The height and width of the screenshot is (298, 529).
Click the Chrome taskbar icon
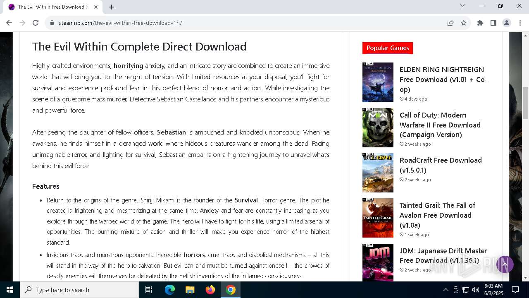231,290
